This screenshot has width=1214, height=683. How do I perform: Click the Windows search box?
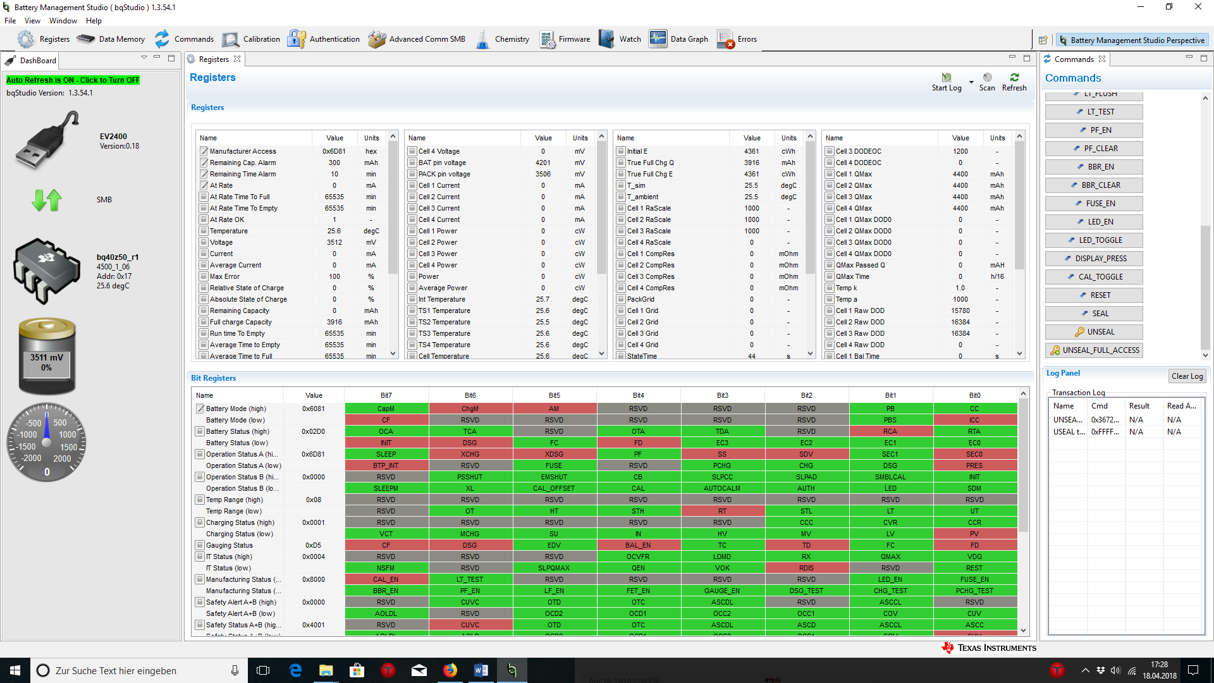(139, 670)
